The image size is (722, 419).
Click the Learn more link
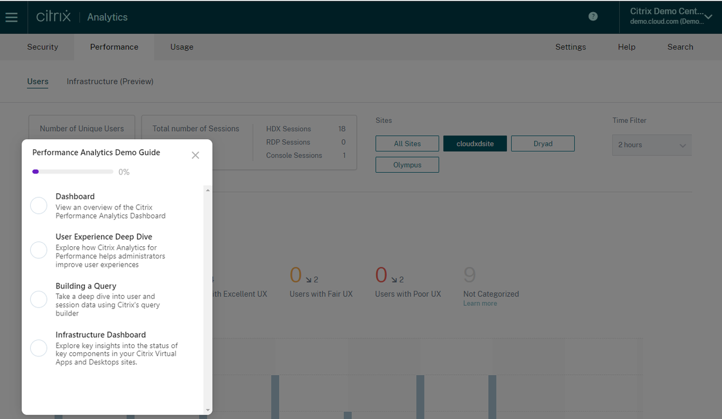[x=480, y=303]
